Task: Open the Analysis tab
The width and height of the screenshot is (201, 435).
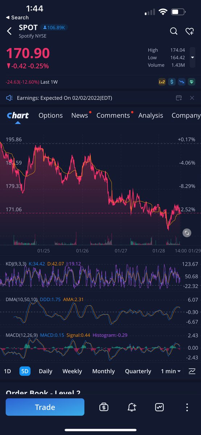Action: (151, 116)
